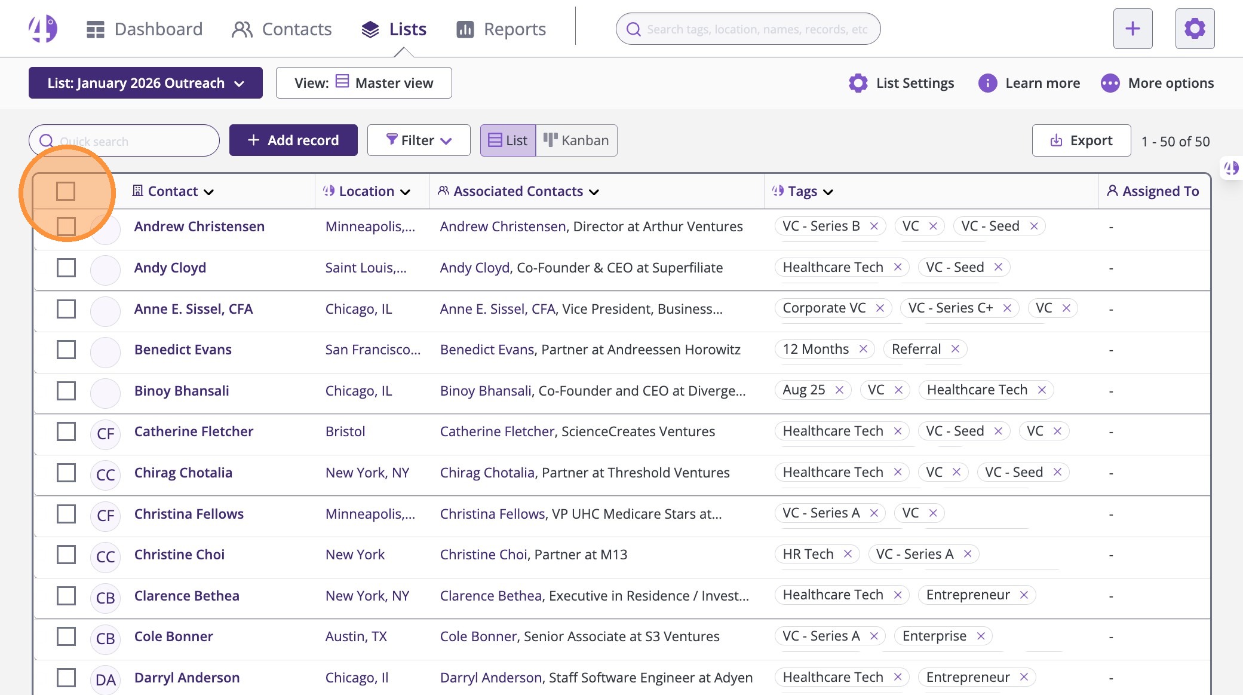
Task: Check the select-all header checkbox
Action: point(66,191)
